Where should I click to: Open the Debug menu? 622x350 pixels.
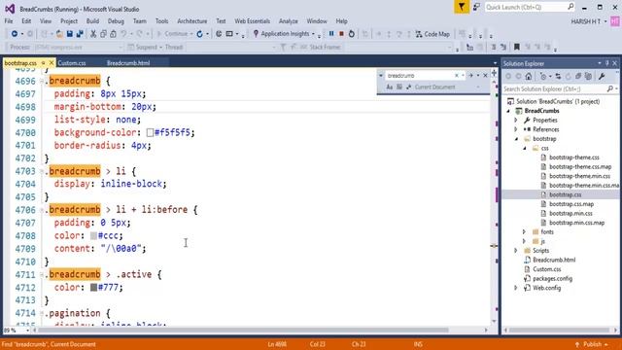[116, 21]
